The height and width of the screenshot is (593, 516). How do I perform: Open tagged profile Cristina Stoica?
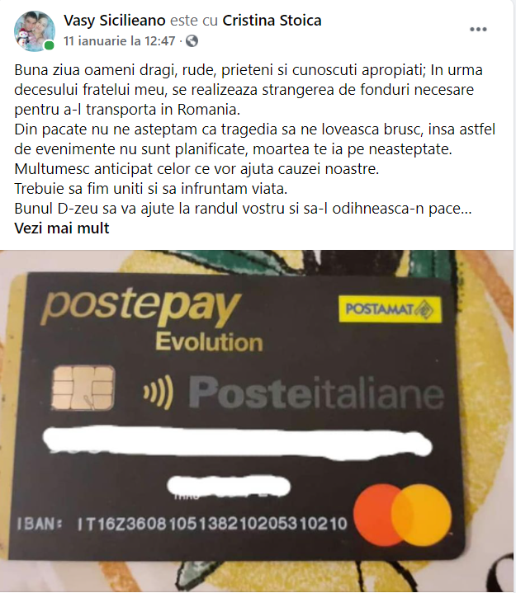click(x=272, y=21)
